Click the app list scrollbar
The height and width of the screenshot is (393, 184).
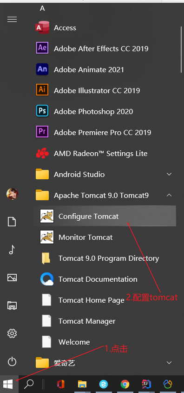181,50
